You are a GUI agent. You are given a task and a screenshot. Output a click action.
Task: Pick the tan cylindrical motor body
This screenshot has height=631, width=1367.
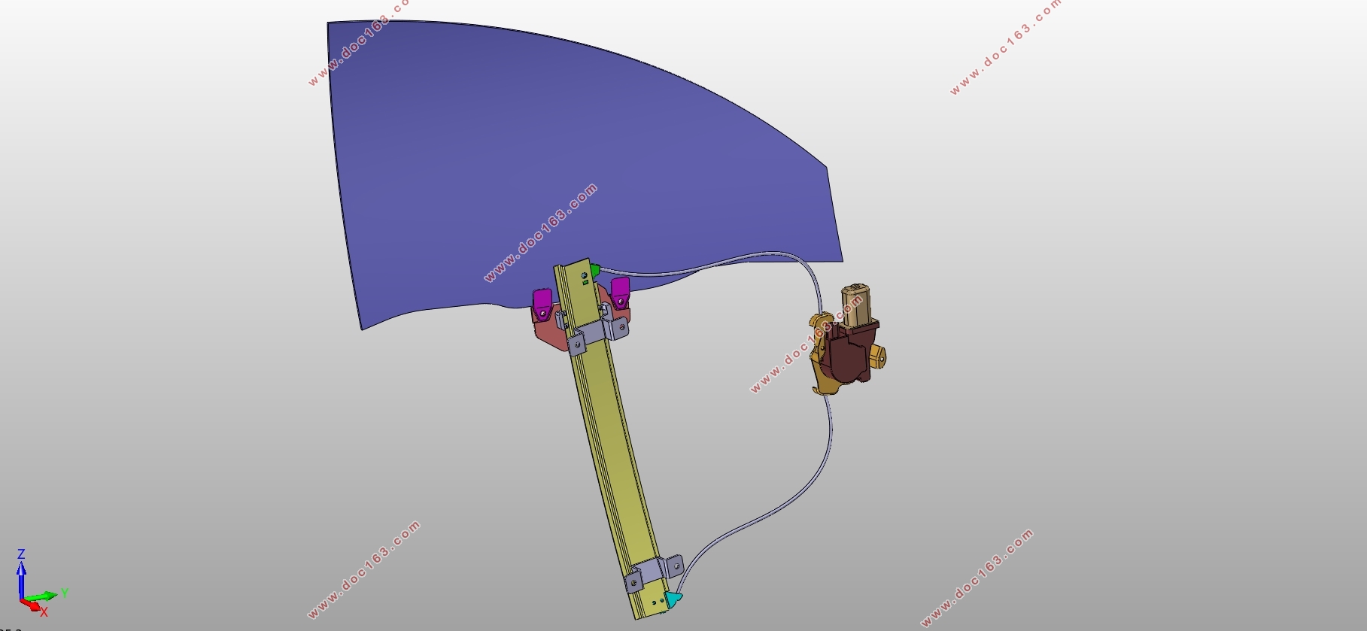point(855,304)
